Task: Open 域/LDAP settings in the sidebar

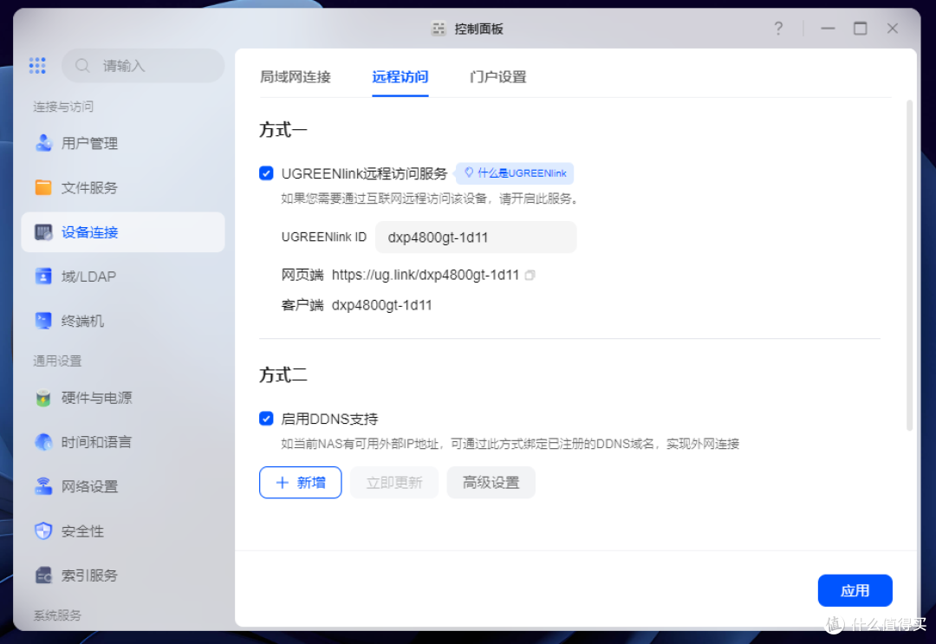Action: pos(123,276)
